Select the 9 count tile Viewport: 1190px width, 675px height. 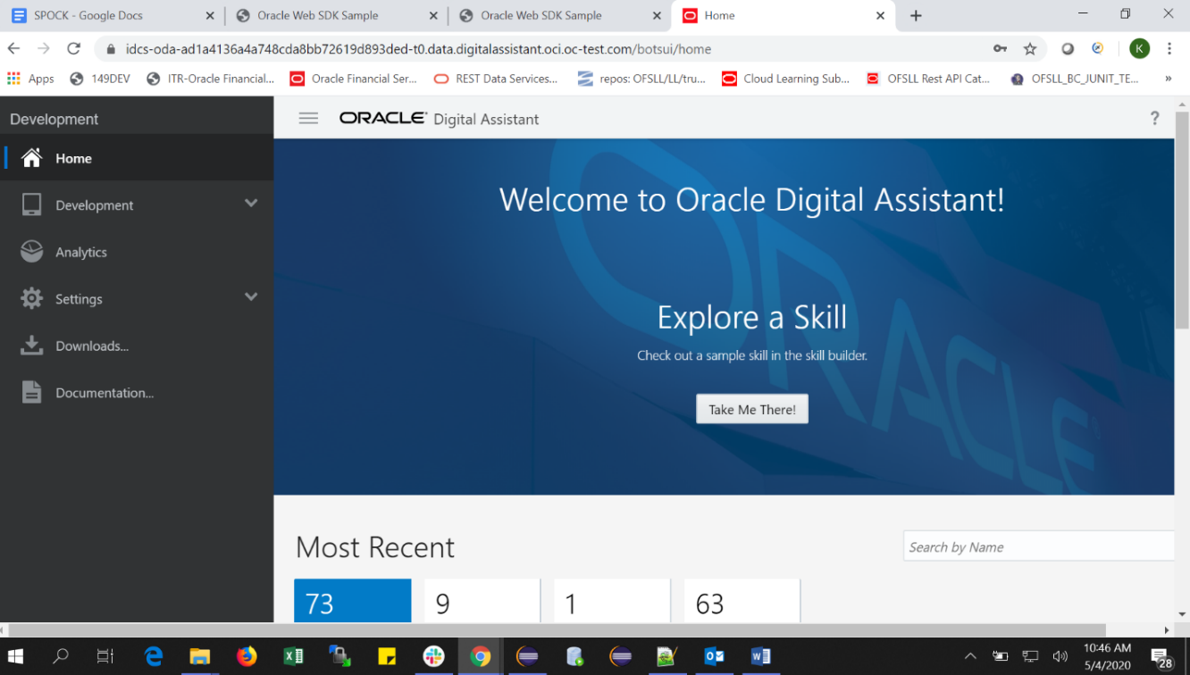tap(482, 601)
